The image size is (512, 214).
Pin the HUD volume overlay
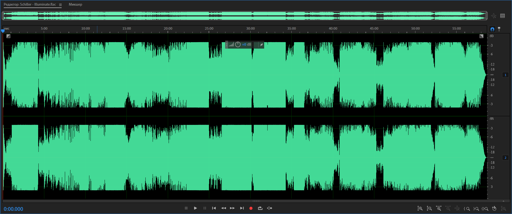261,45
